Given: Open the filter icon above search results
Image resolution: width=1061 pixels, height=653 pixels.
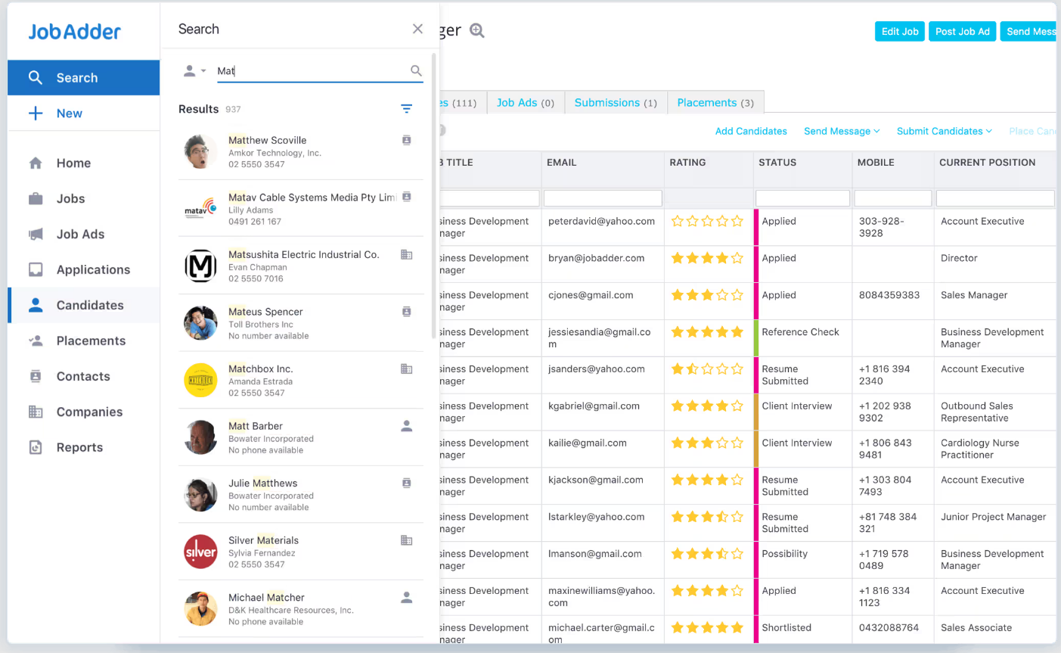Looking at the screenshot, I should pyautogui.click(x=407, y=108).
